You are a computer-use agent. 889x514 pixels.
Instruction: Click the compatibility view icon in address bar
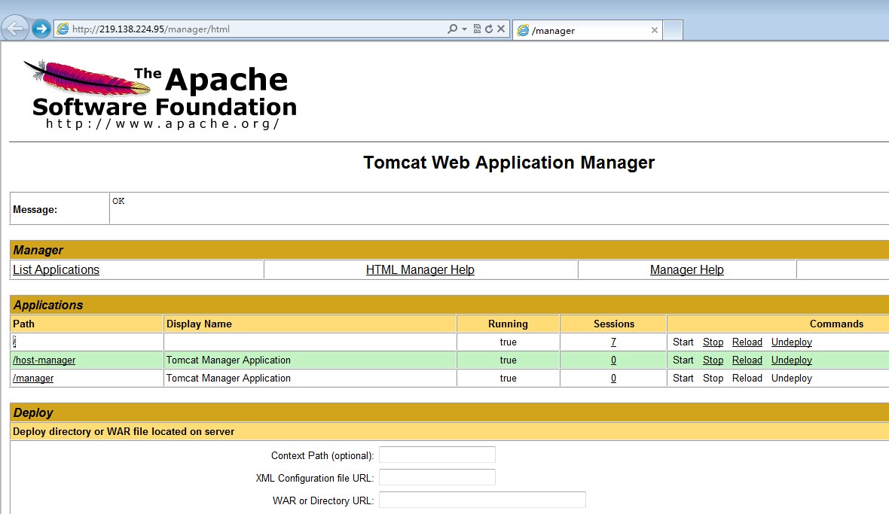[x=477, y=29]
